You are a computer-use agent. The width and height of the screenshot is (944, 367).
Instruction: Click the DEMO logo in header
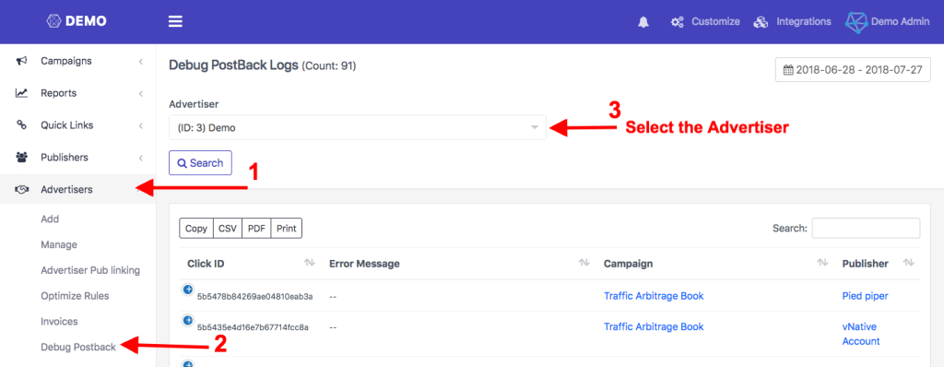77,21
